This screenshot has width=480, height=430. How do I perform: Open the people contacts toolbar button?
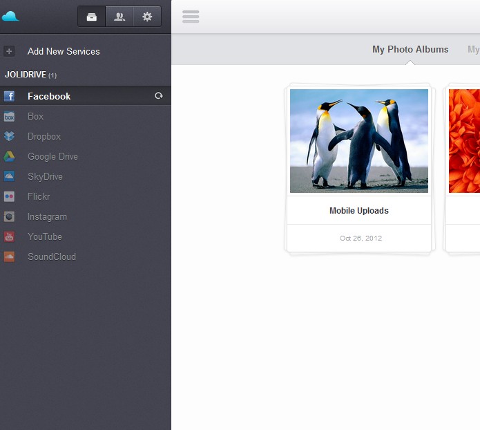(x=119, y=17)
